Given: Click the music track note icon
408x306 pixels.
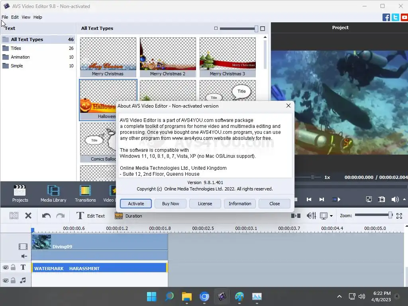Looking at the screenshot, I should [x=23, y=280].
